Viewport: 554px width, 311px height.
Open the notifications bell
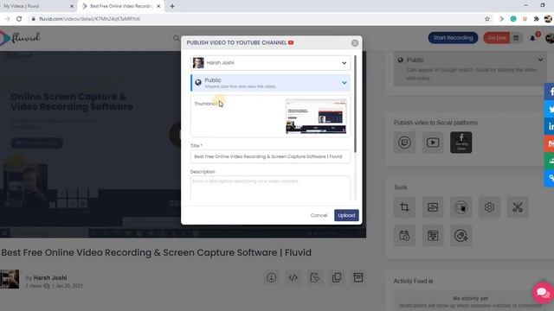tap(533, 38)
